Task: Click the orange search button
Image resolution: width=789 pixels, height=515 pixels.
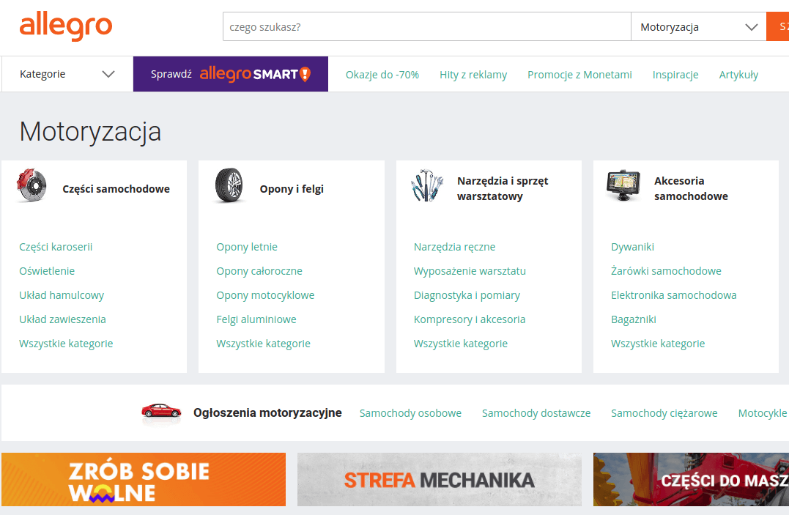Action: 778,26
